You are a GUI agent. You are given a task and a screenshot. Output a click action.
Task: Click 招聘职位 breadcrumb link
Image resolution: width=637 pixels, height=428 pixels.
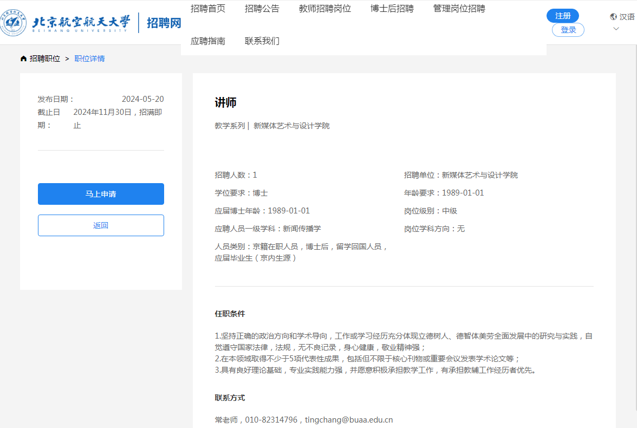coord(45,59)
